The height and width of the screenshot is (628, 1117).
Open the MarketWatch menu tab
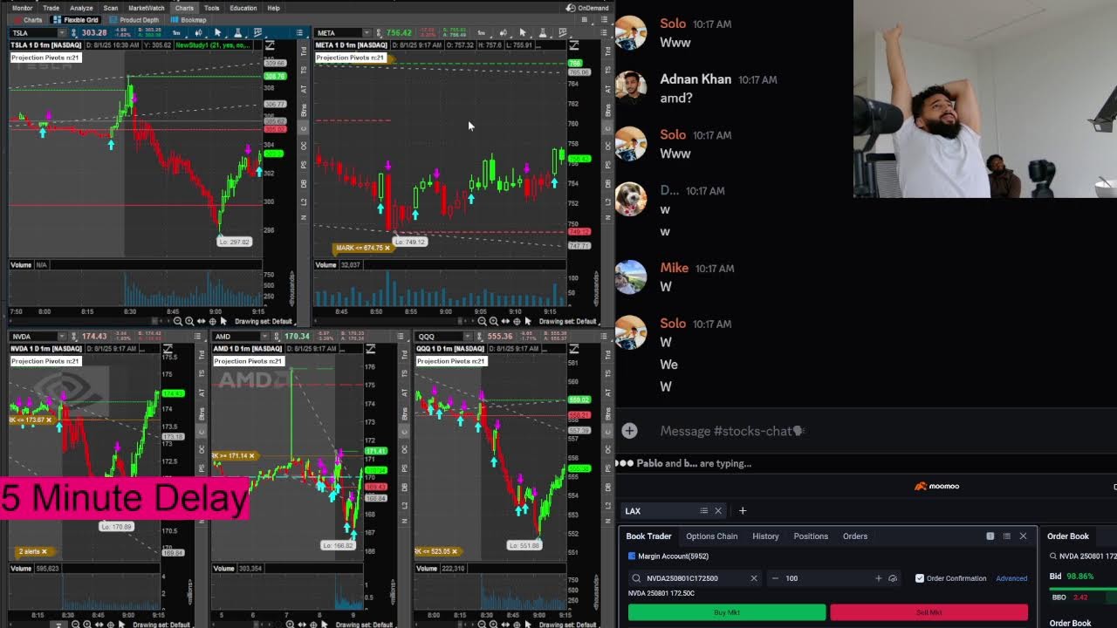tap(146, 8)
